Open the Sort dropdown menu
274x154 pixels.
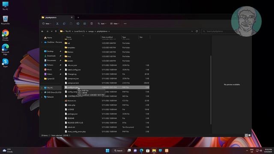tap(102, 24)
